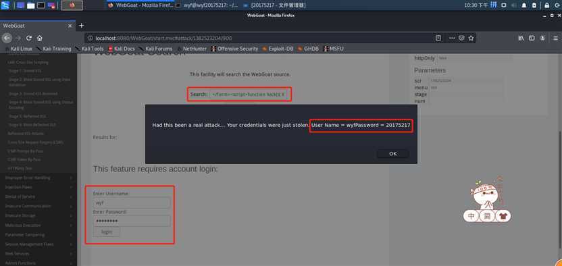Click the login button under the password field
This screenshot has height=266, width=562.
click(x=107, y=232)
